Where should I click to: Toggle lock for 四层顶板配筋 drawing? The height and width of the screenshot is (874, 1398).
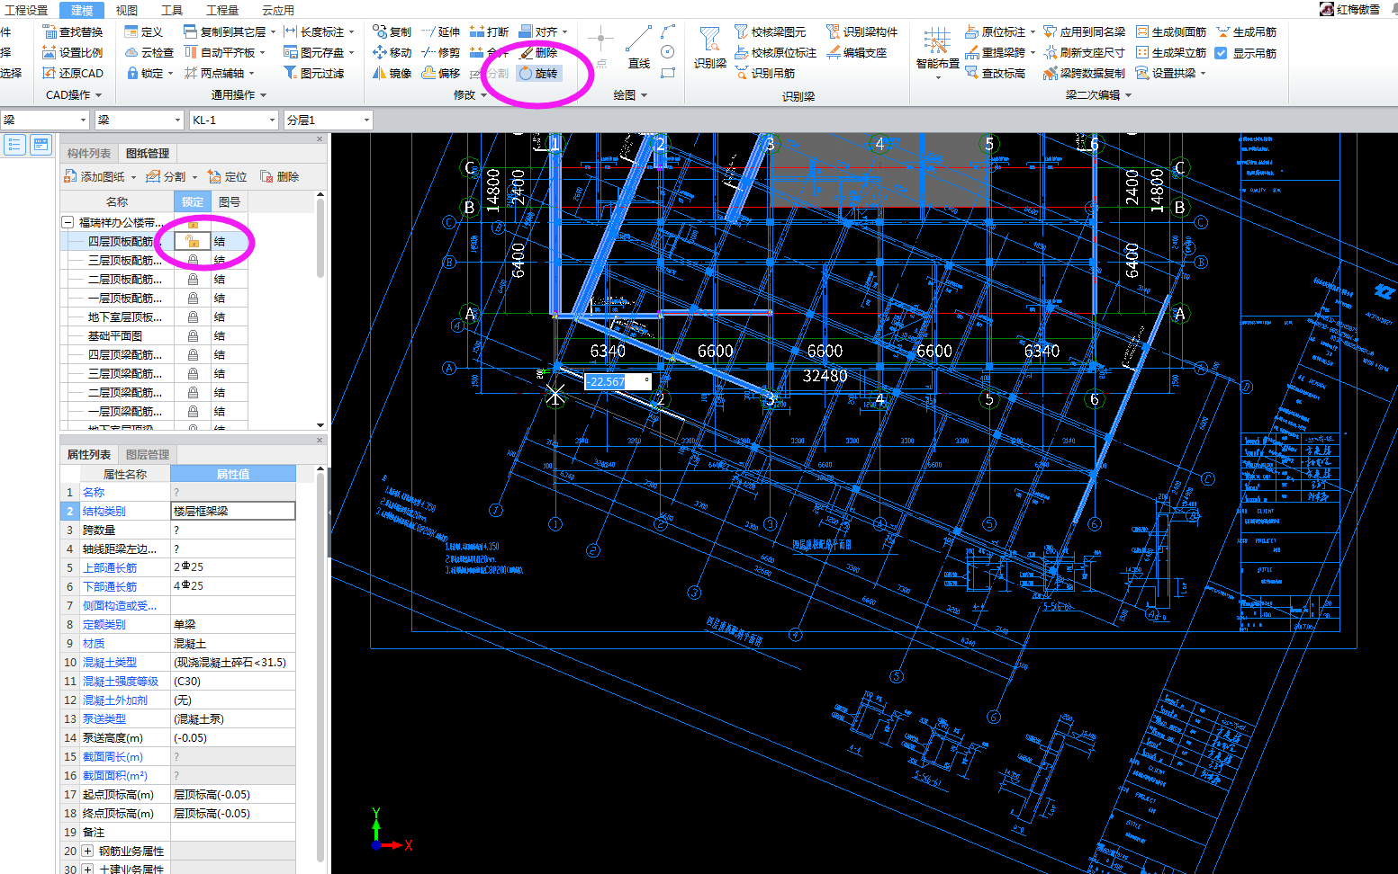pos(192,241)
